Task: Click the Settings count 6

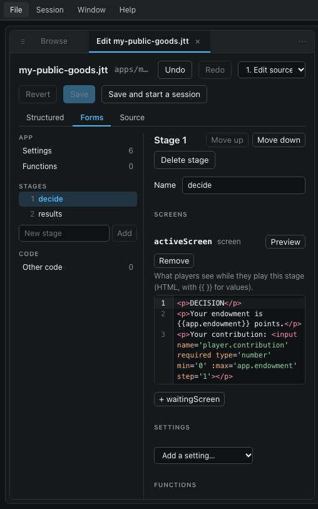Action: 131,151
